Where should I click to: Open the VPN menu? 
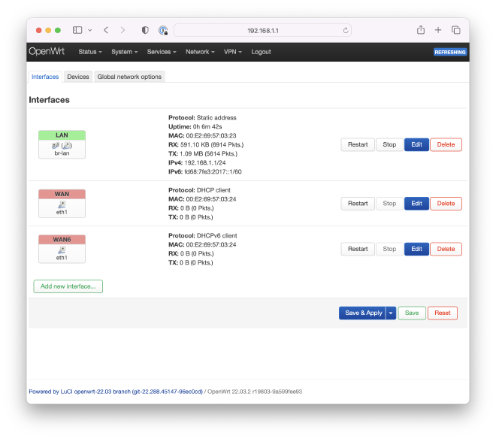pos(233,52)
